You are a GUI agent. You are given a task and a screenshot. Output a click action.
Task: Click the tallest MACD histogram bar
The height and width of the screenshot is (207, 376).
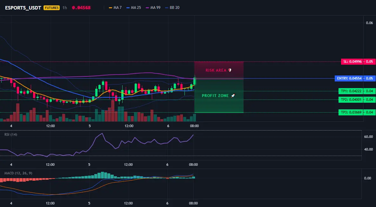click(x=102, y=175)
